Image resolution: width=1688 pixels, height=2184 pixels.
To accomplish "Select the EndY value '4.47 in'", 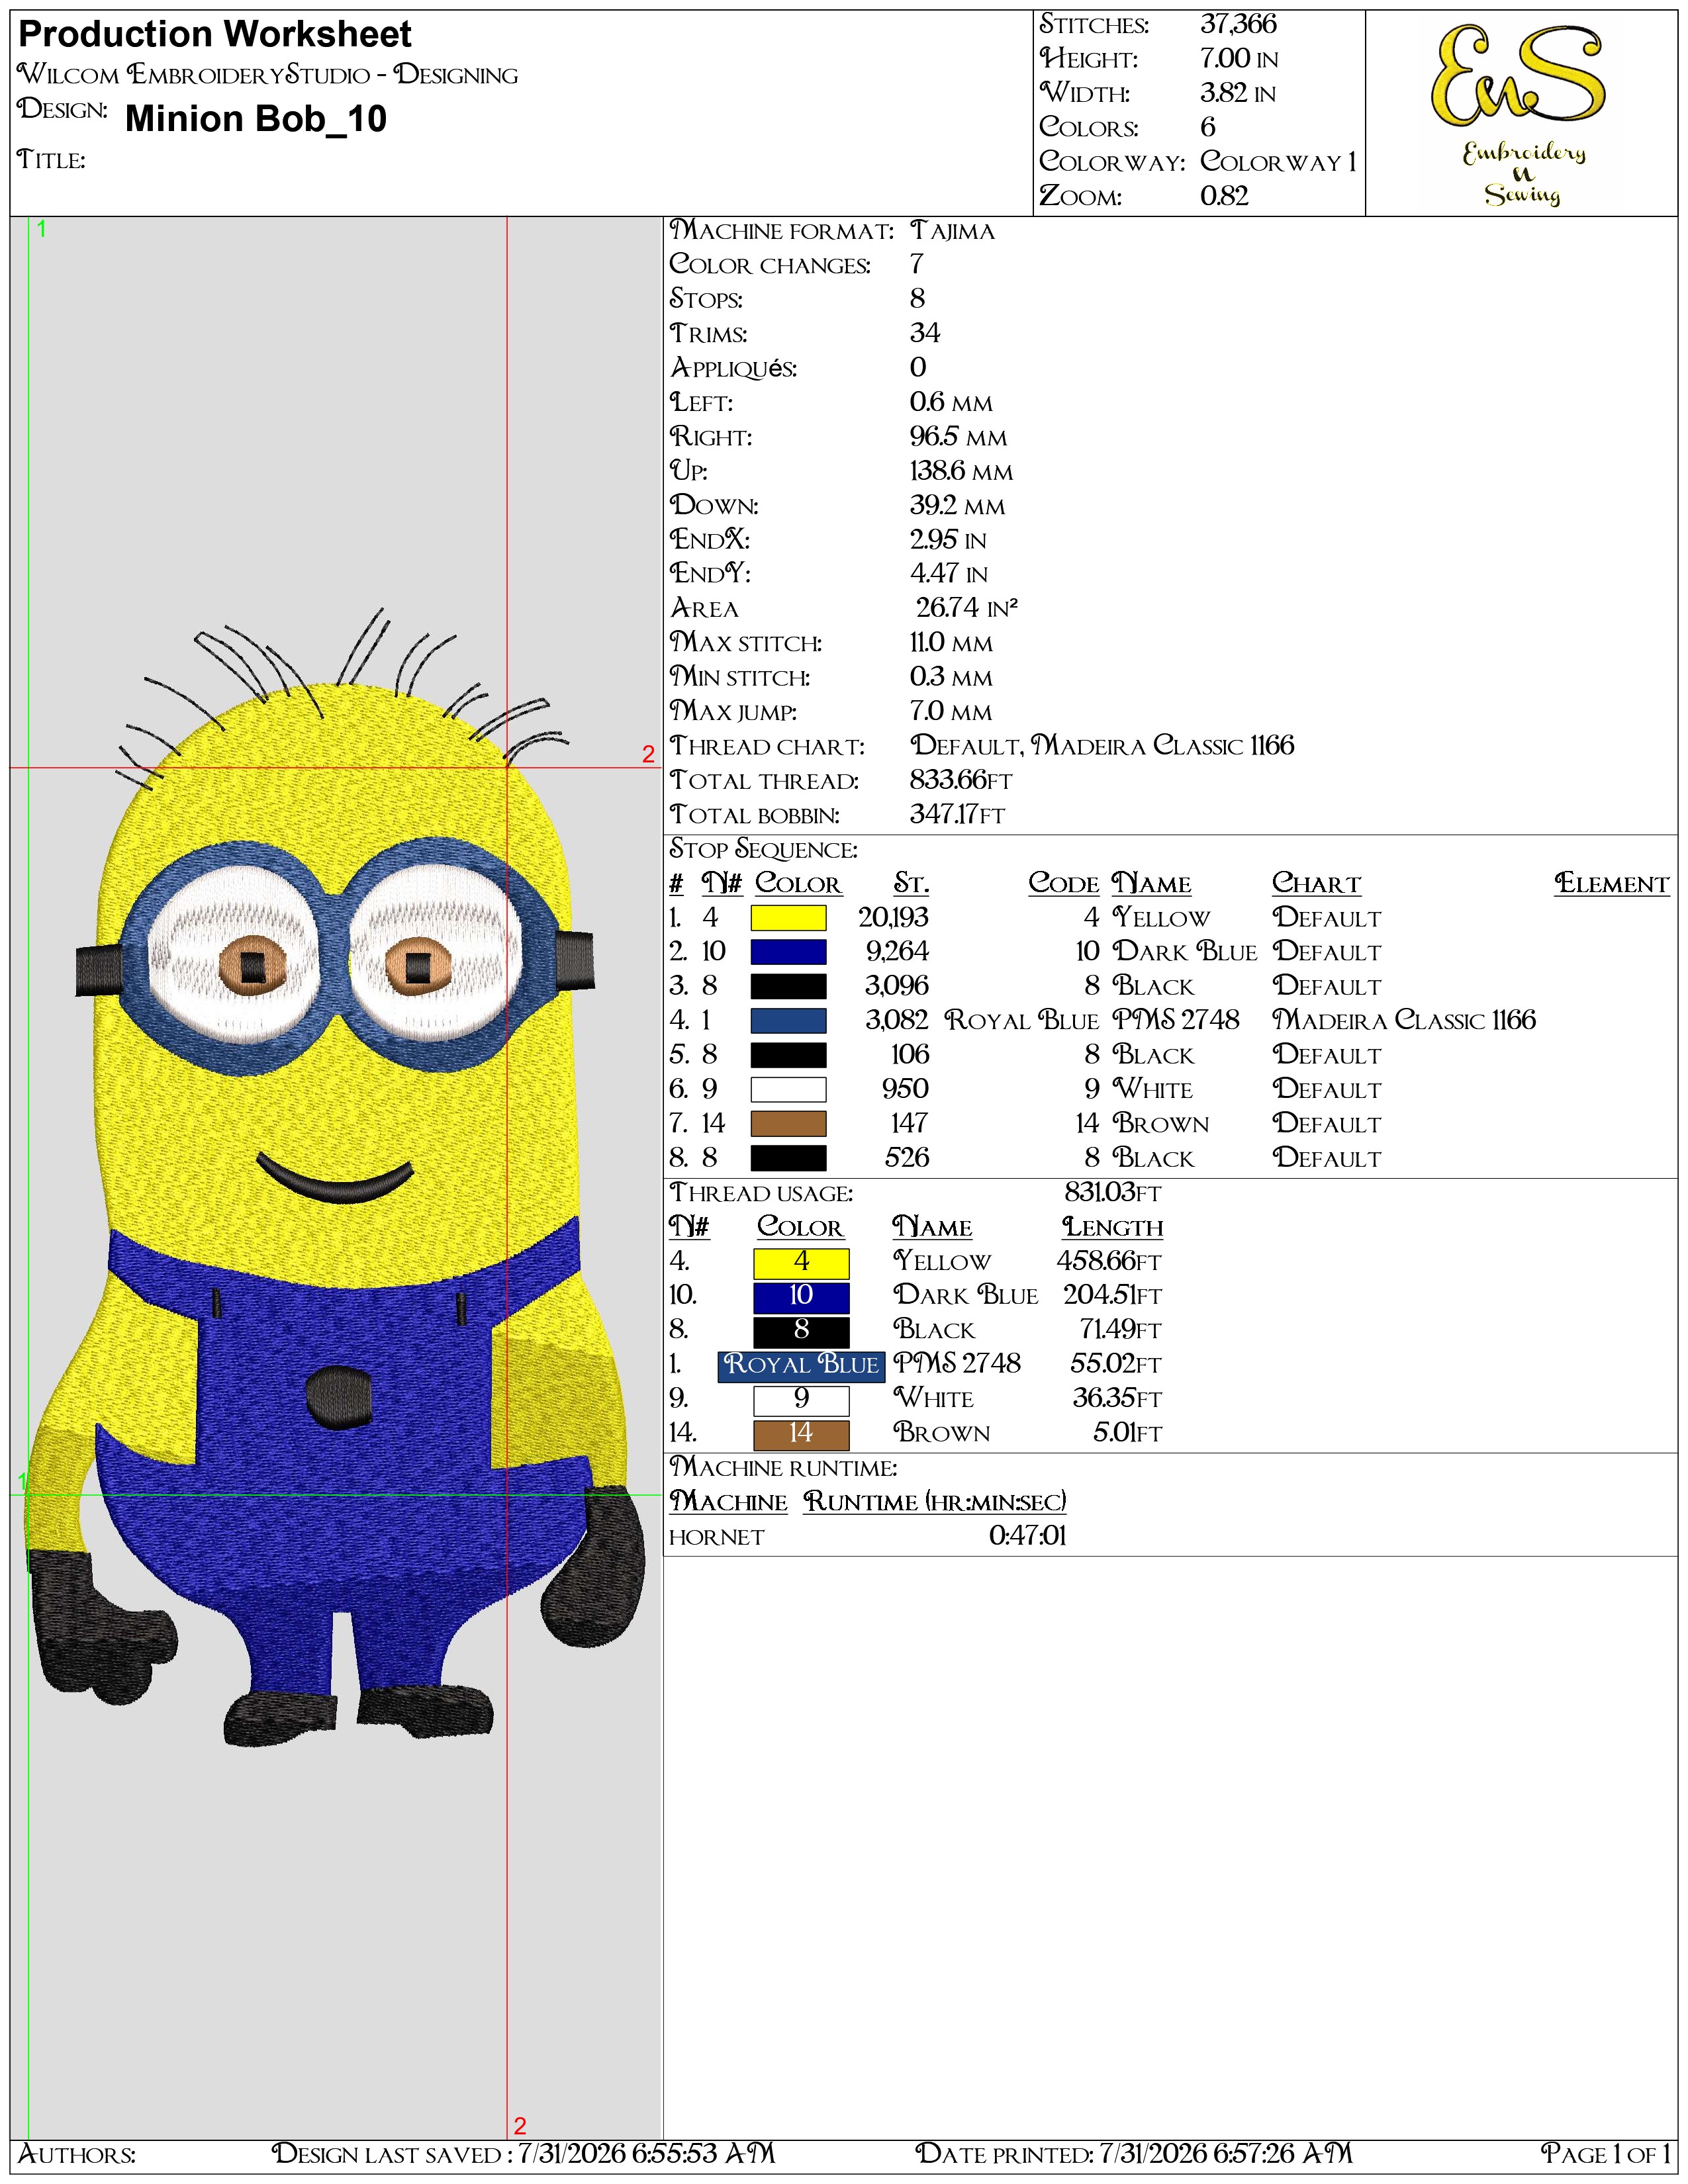I will pos(948,574).
